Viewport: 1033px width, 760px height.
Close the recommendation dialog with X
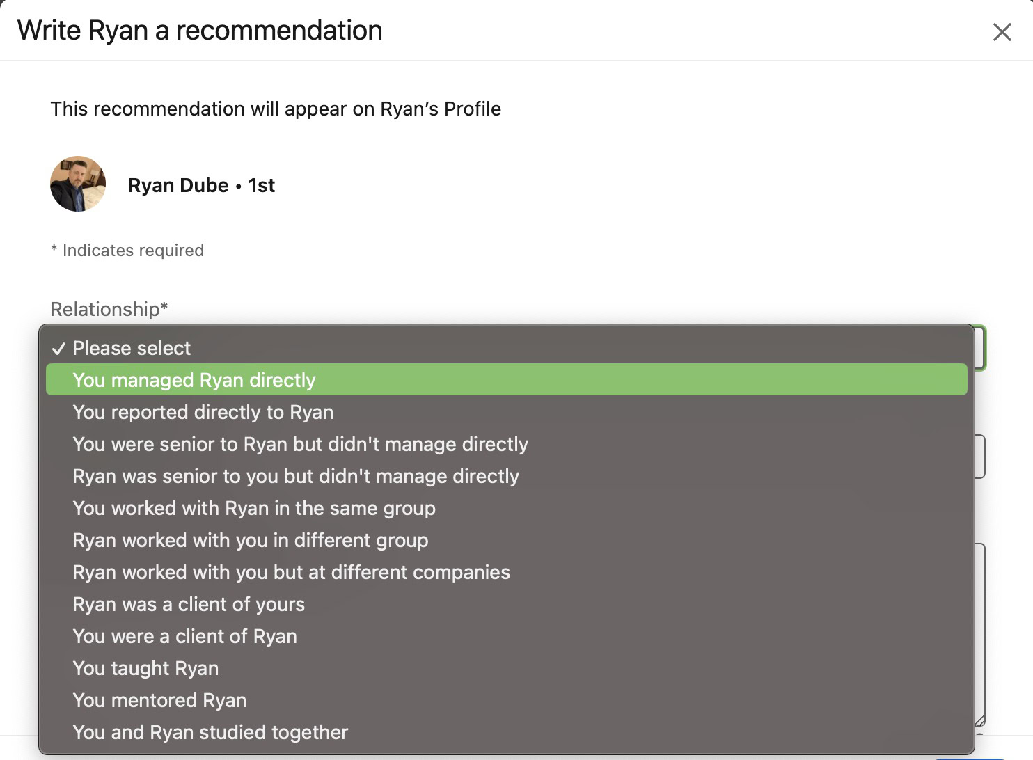click(1002, 32)
